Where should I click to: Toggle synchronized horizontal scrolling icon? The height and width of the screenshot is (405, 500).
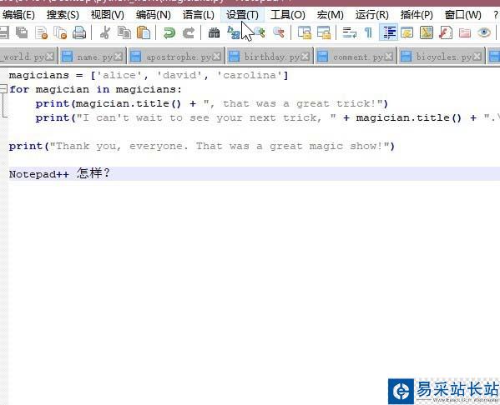[x=323, y=32]
